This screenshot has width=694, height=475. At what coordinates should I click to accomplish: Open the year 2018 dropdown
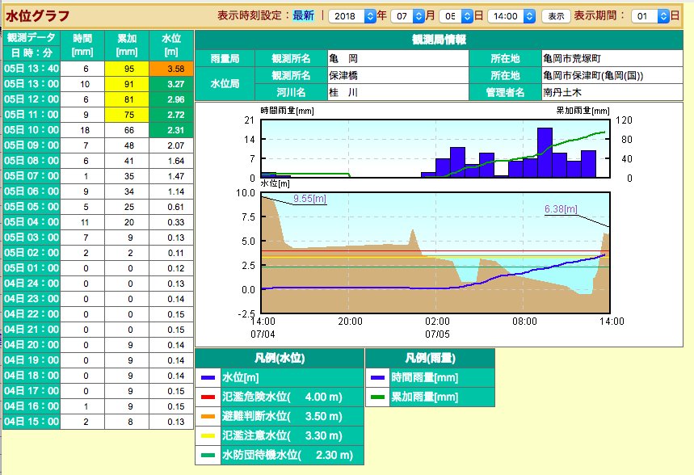(352, 16)
